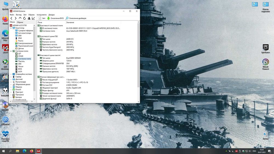Select ACPI in the tree

click(20, 71)
